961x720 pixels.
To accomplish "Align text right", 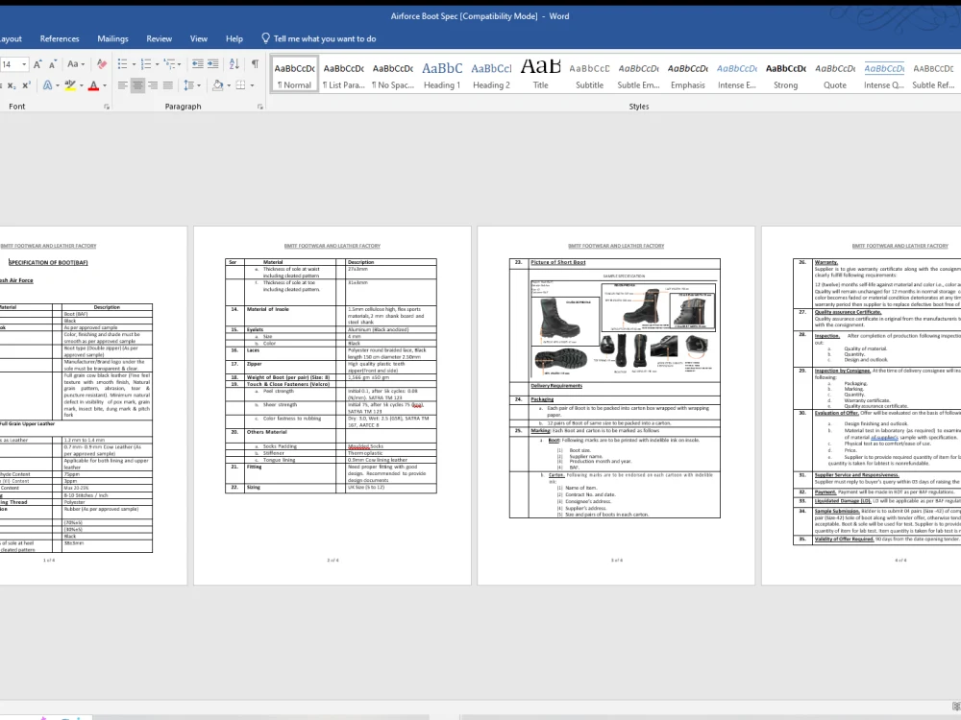I will pyautogui.click(x=153, y=85).
